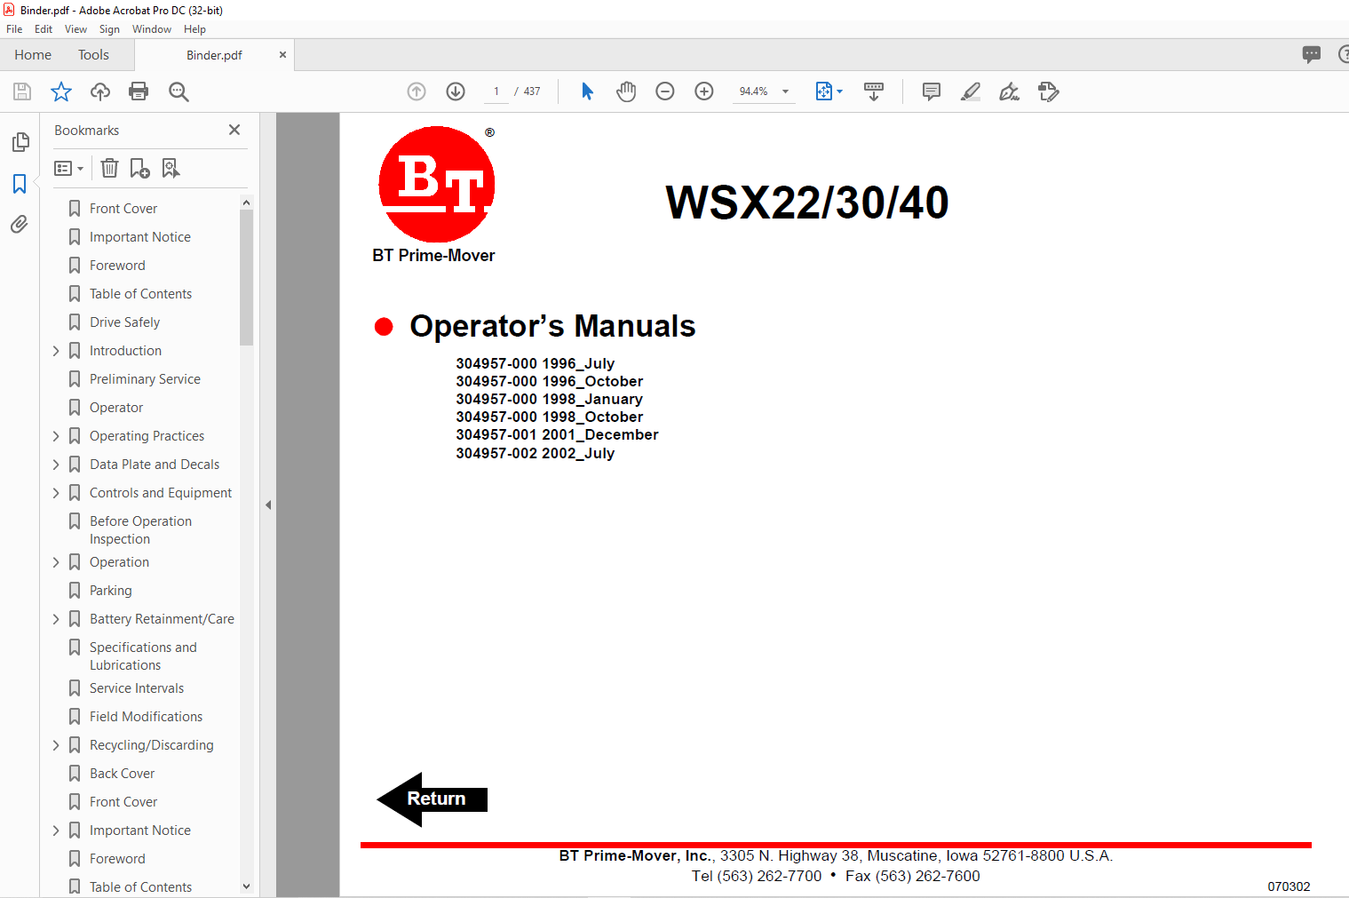Click the scrolling mode toolbar icon
The image size is (1349, 898).
874,91
